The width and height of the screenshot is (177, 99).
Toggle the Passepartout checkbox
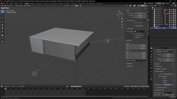pos(163,85)
